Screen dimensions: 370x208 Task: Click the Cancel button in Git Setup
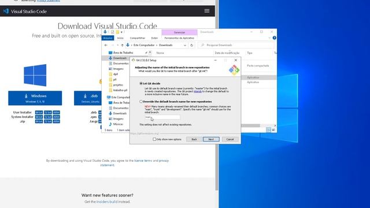(230, 139)
